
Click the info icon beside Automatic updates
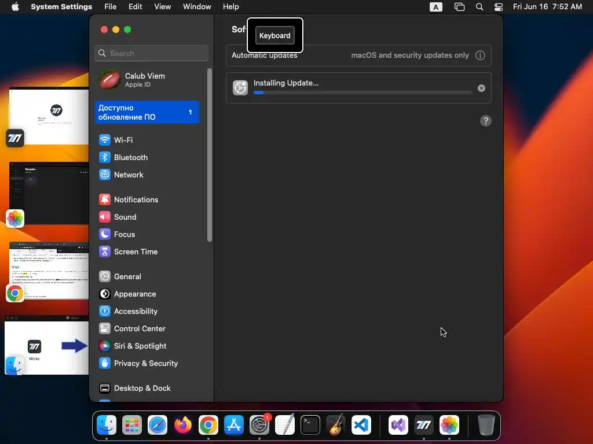coord(480,55)
